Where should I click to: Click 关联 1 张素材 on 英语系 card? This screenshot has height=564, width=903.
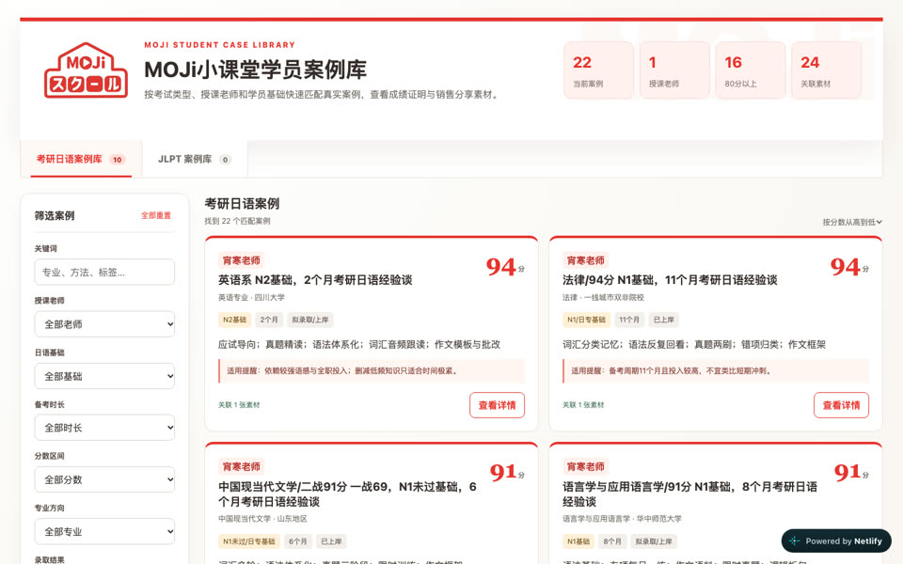pos(239,405)
